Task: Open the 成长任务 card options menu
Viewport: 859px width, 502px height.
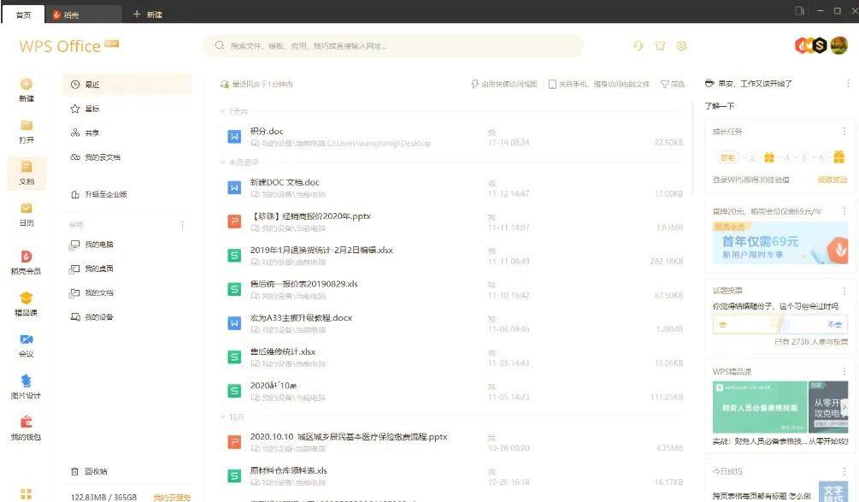Action: pyautogui.click(x=844, y=131)
